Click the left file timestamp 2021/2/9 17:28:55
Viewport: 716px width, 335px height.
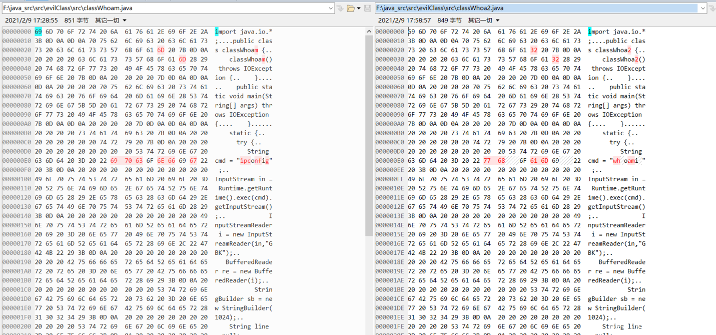31,20
